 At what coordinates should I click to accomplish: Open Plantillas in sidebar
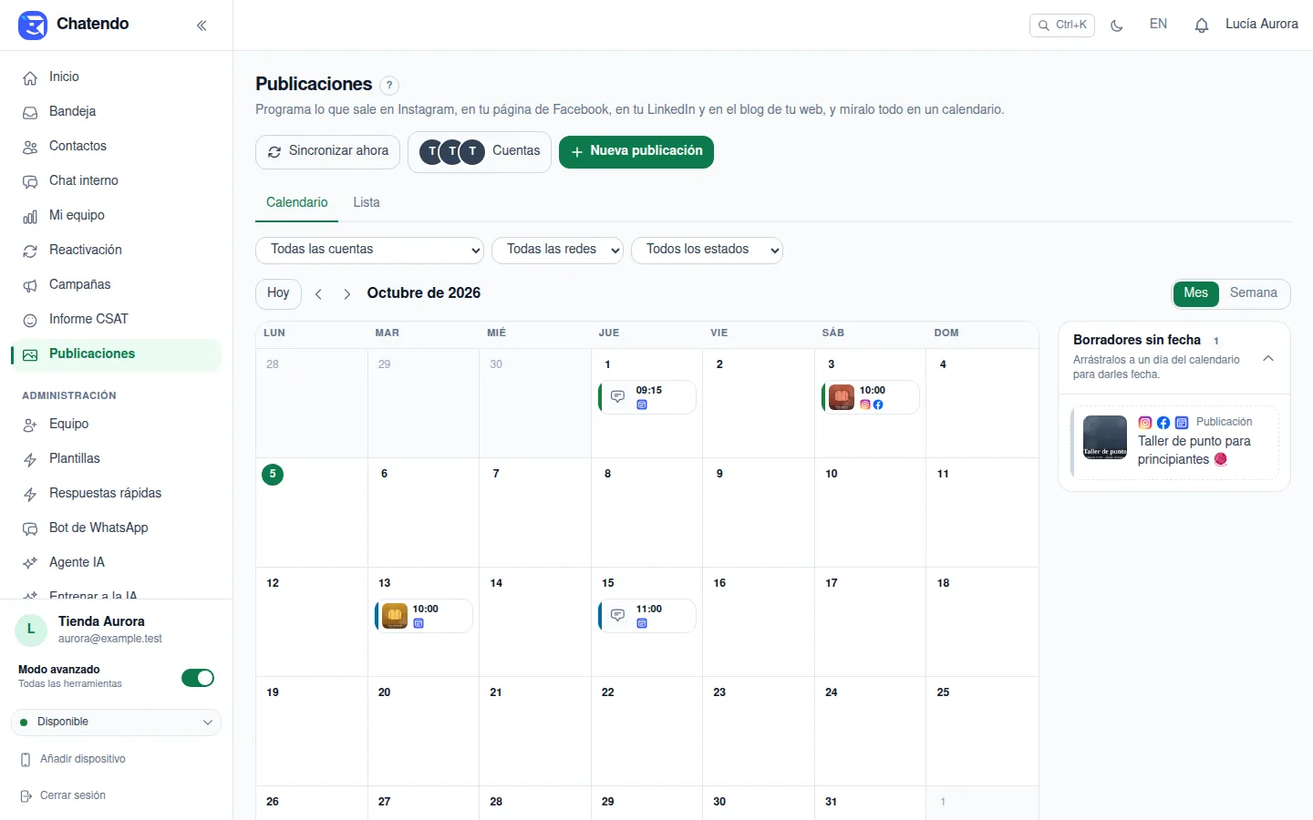tap(116, 459)
